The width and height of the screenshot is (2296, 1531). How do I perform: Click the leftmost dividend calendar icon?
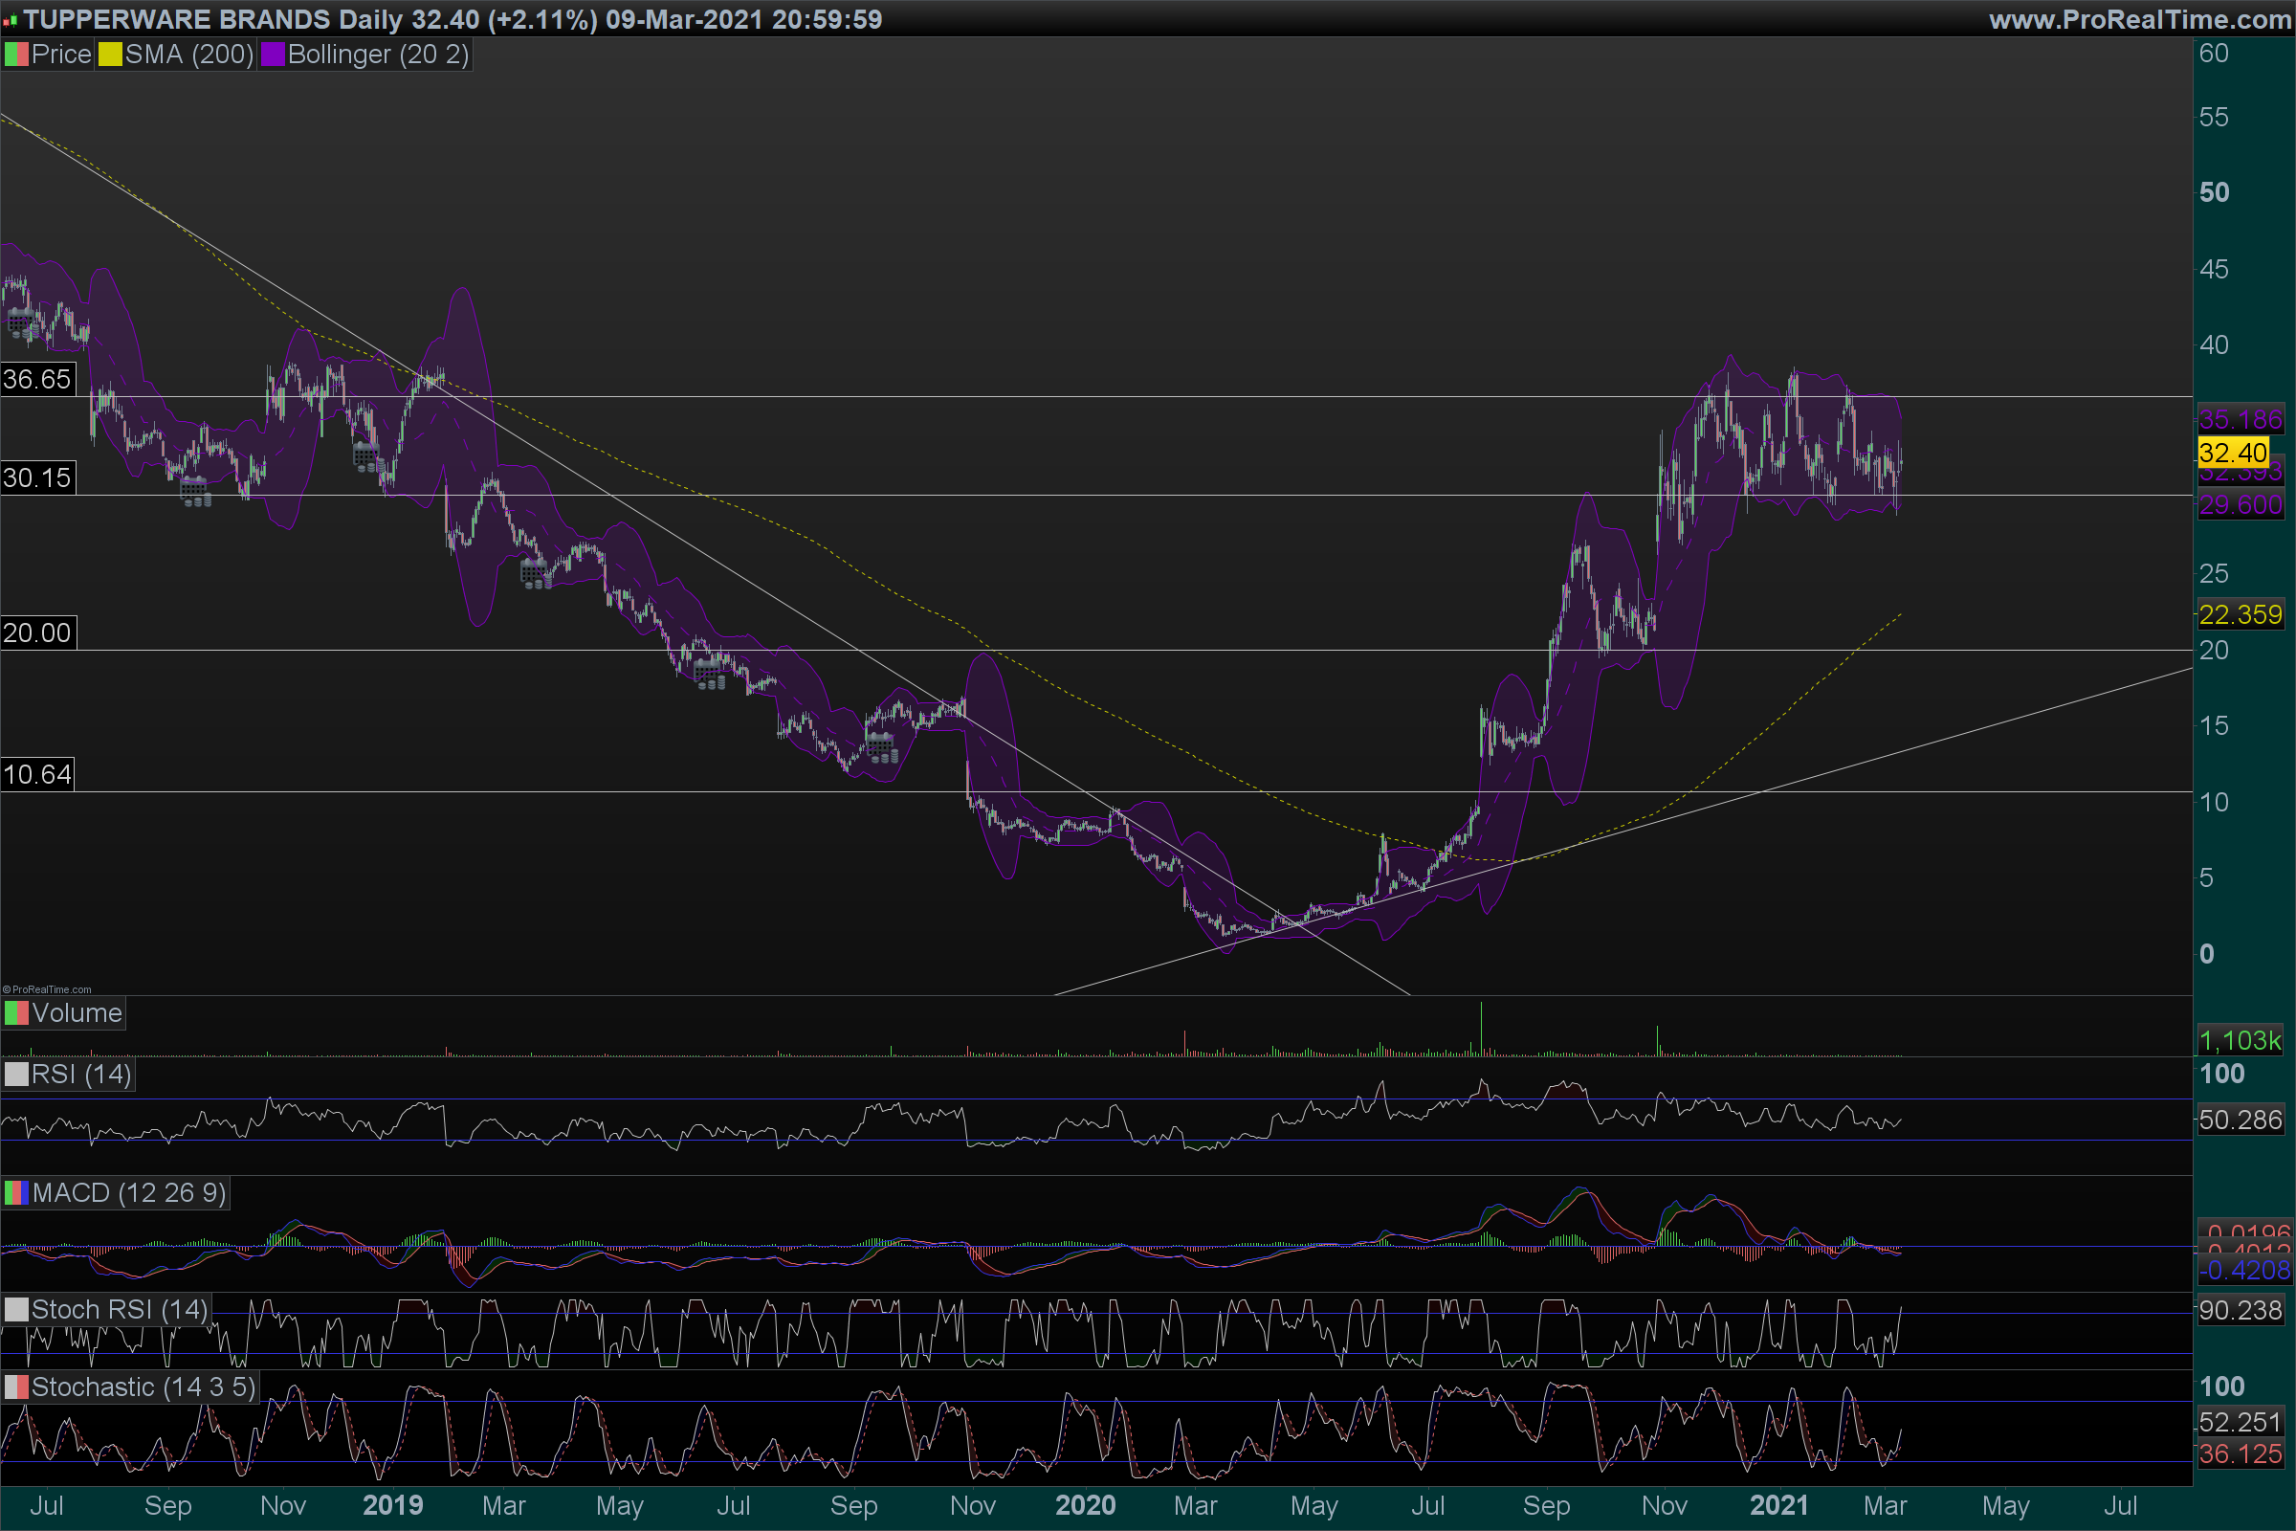20,322
